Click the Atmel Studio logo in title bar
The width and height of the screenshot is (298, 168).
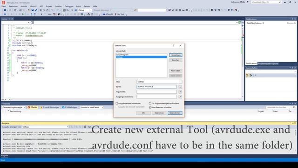pyautogui.click(x=3, y=2)
